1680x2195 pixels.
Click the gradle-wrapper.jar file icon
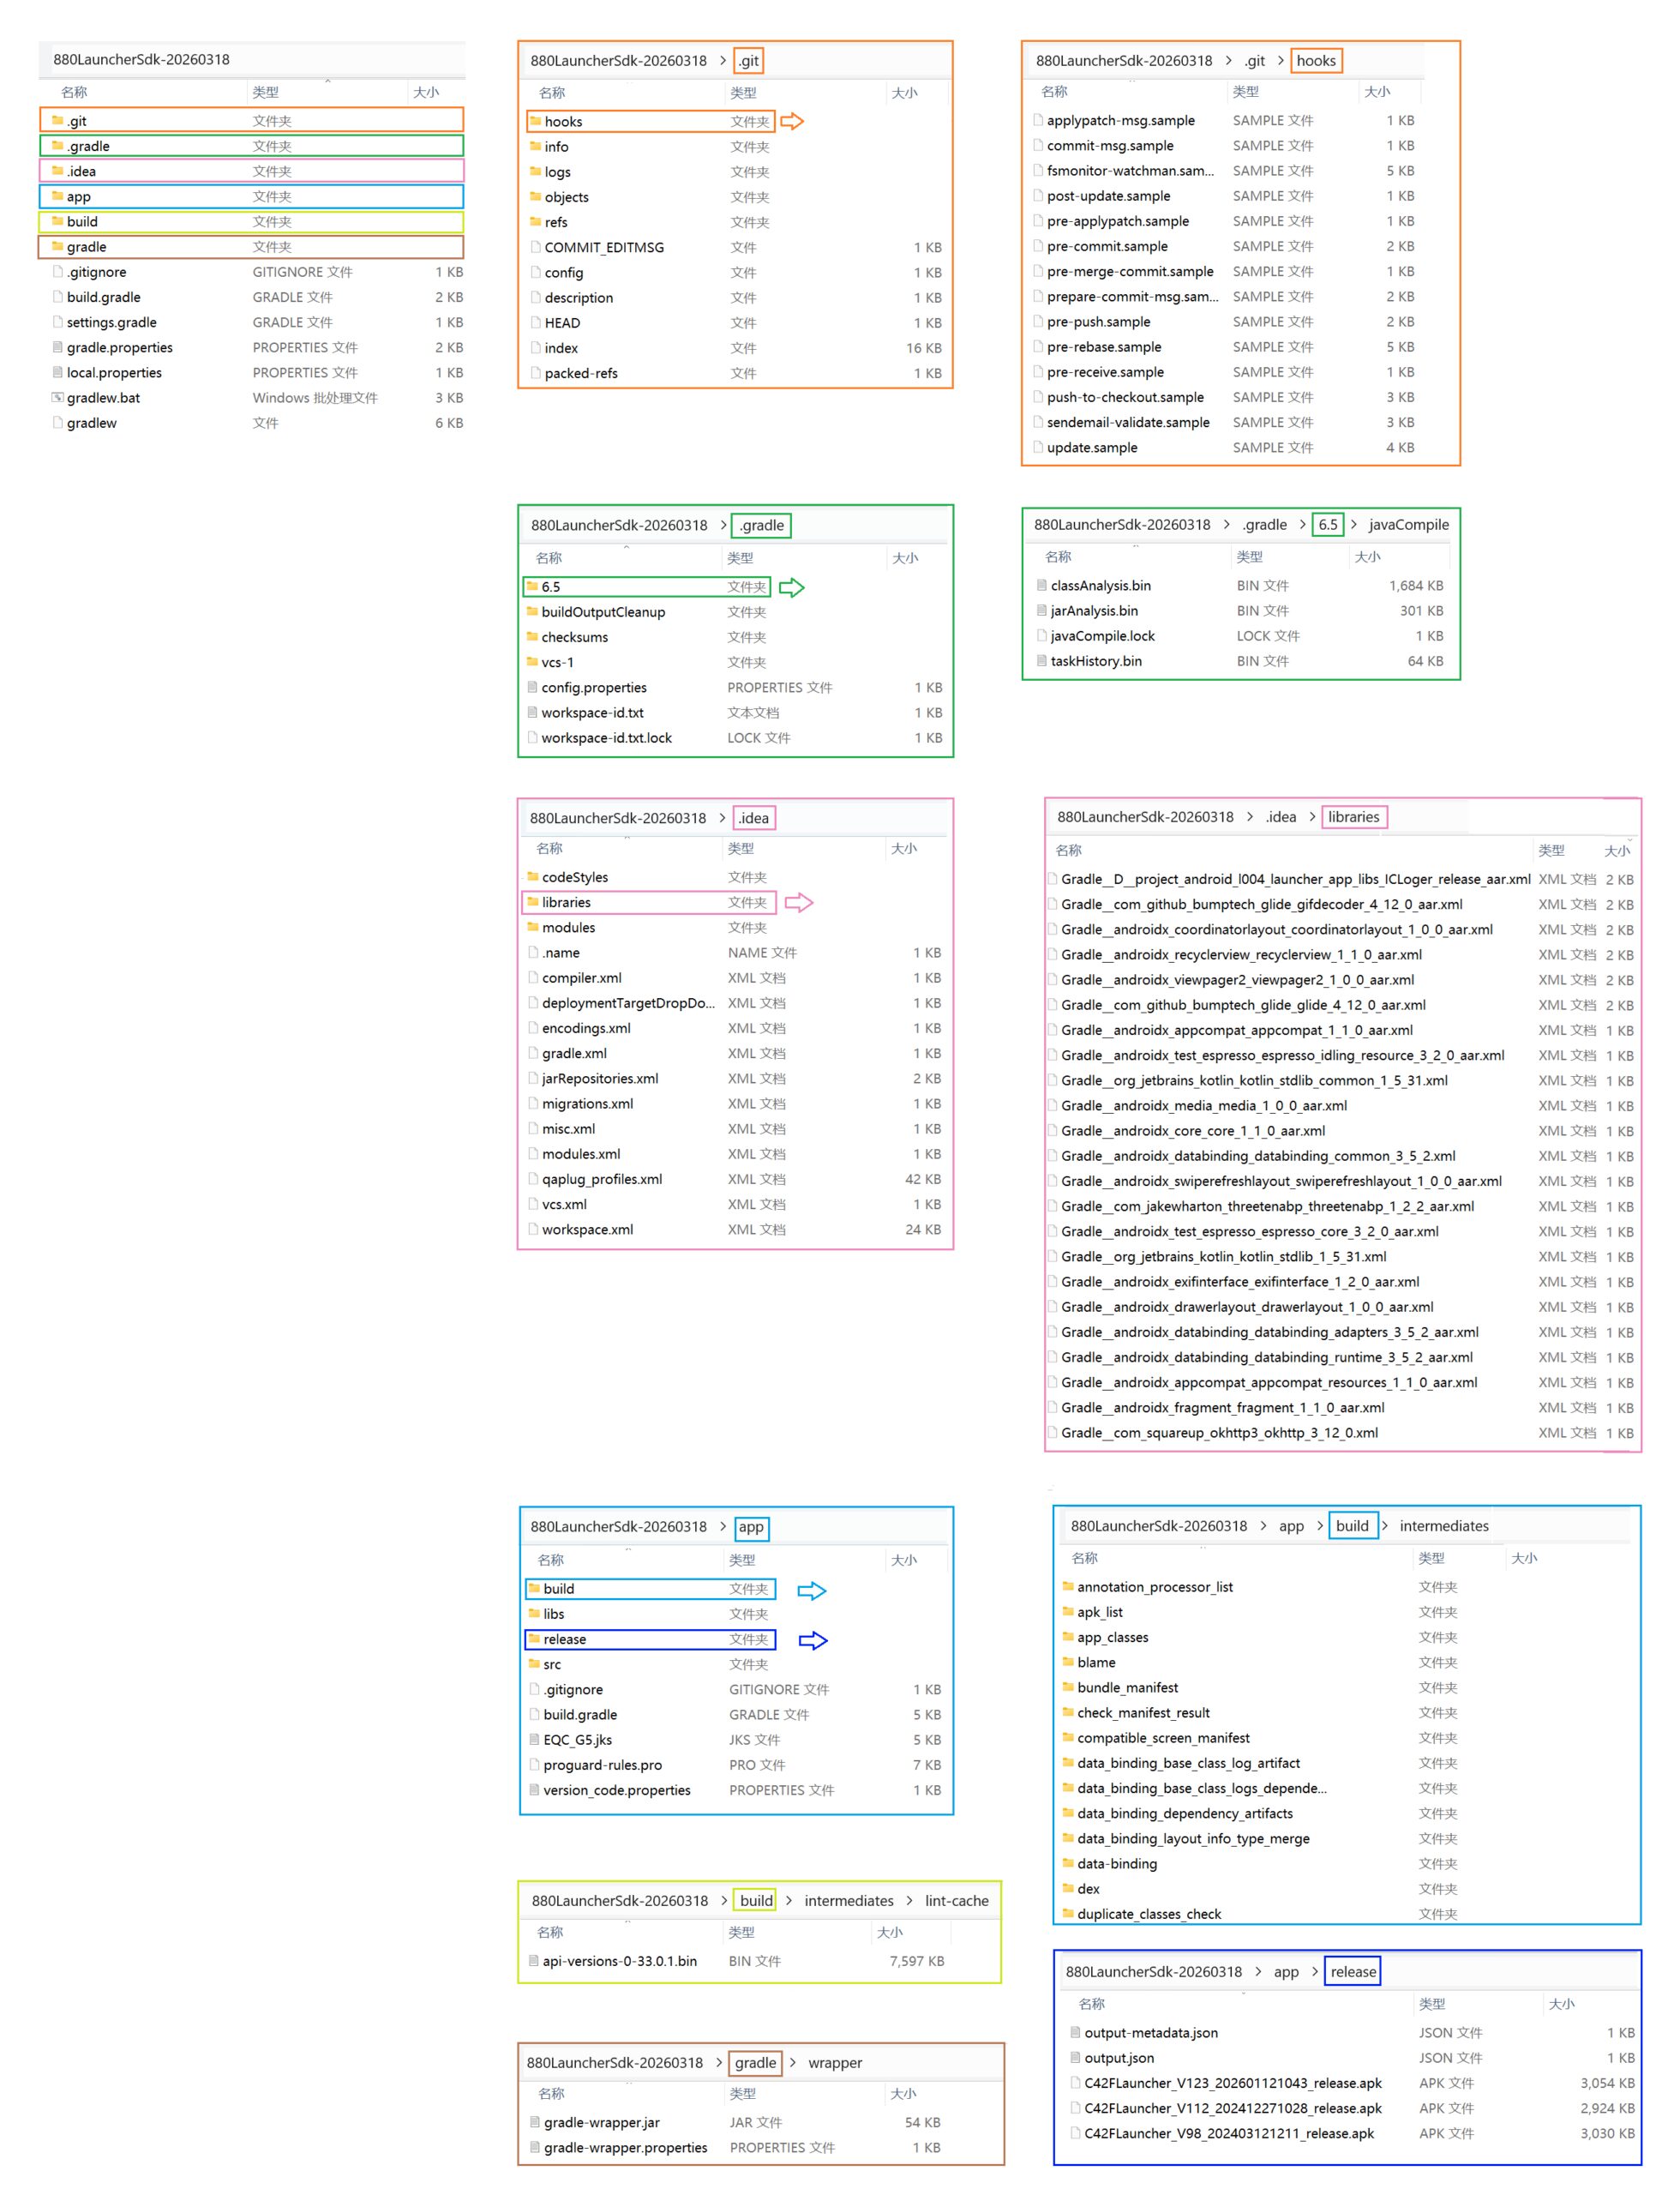535,2122
